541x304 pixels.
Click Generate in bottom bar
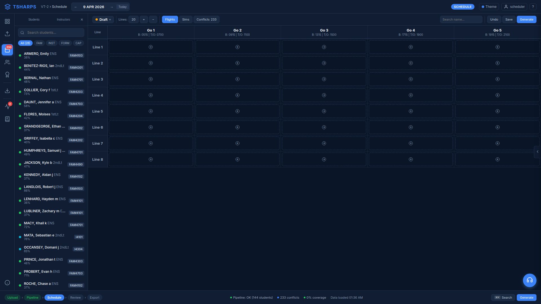pyautogui.click(x=526, y=298)
